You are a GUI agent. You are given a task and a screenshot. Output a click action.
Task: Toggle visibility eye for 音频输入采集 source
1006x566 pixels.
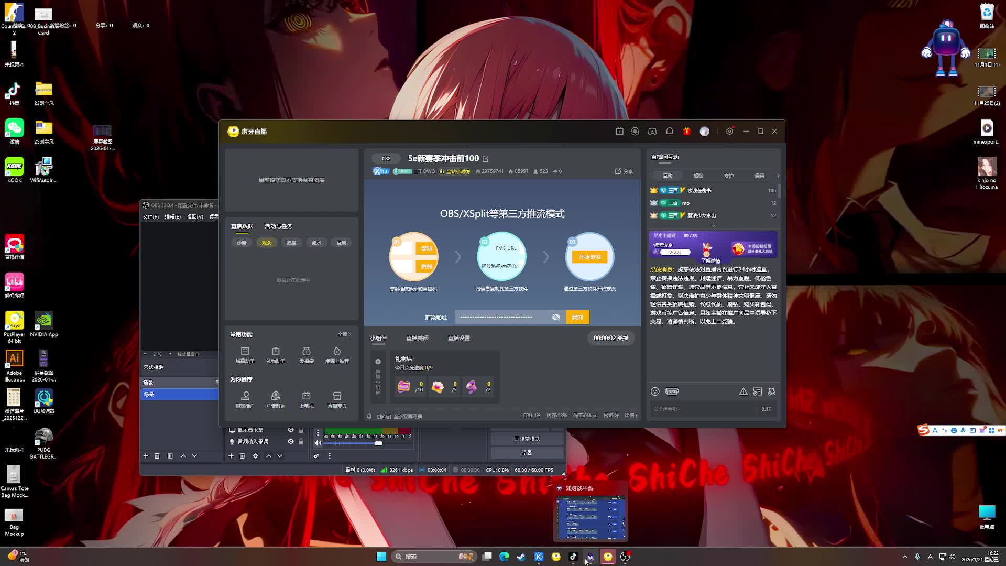[x=290, y=442]
